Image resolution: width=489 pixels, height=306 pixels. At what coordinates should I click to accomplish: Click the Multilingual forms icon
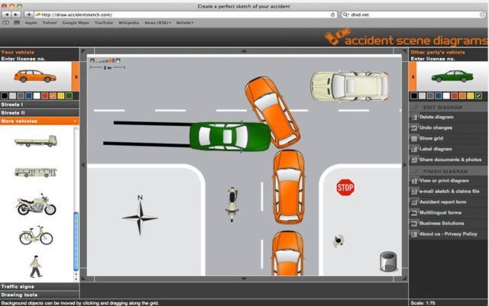[x=414, y=213]
